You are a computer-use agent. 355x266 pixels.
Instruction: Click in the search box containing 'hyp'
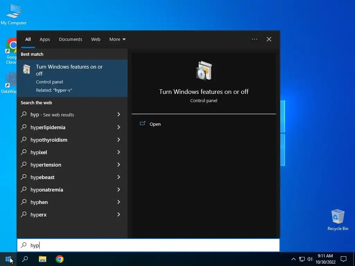pyautogui.click(x=148, y=245)
